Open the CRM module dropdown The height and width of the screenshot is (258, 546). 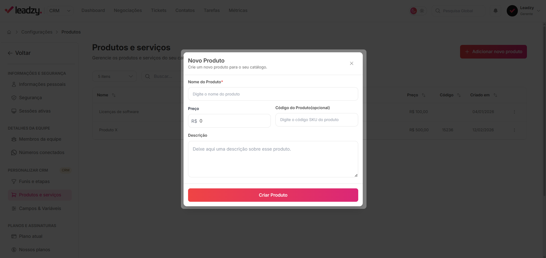(60, 11)
